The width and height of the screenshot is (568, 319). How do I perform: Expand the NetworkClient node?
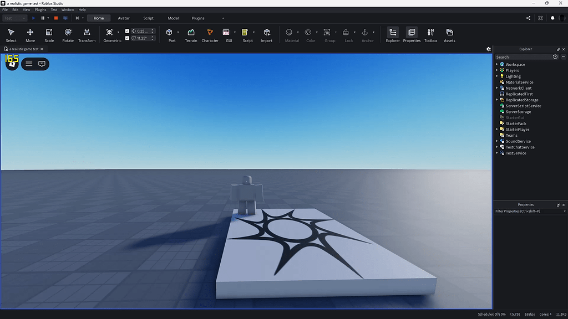[497, 88]
